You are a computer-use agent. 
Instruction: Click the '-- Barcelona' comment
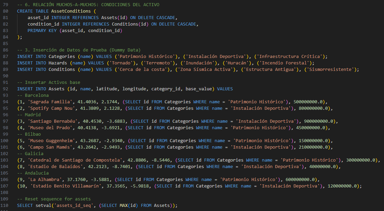pyautogui.click(x=33, y=95)
